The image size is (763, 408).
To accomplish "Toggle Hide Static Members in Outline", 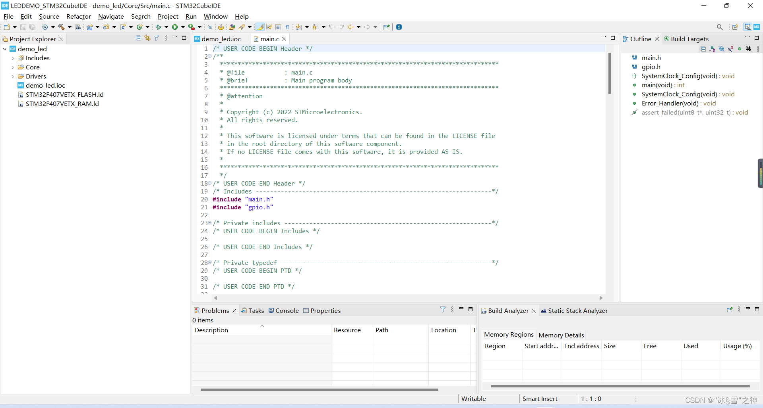I will click(730, 49).
